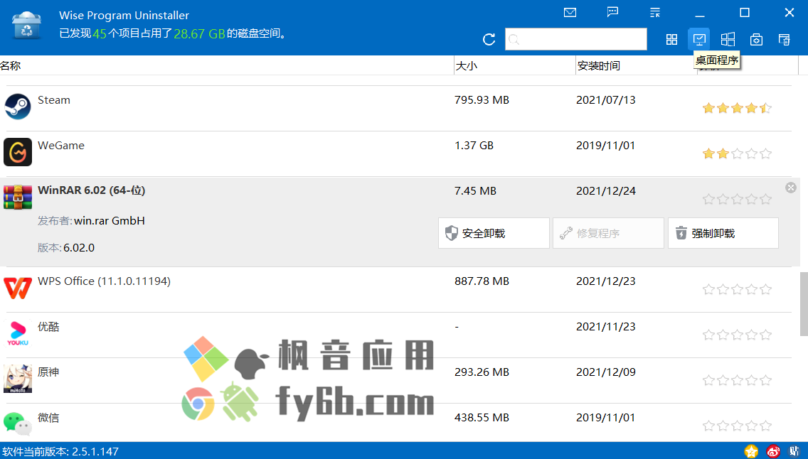Click the rightmost status bar social icon
The height and width of the screenshot is (459, 808).
pyautogui.click(x=794, y=451)
